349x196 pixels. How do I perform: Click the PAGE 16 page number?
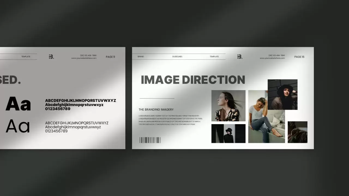click(x=299, y=57)
